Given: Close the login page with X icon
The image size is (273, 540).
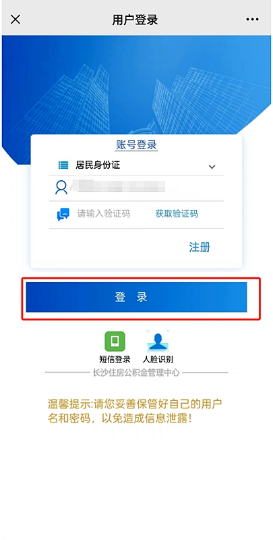Looking at the screenshot, I should point(16,20).
